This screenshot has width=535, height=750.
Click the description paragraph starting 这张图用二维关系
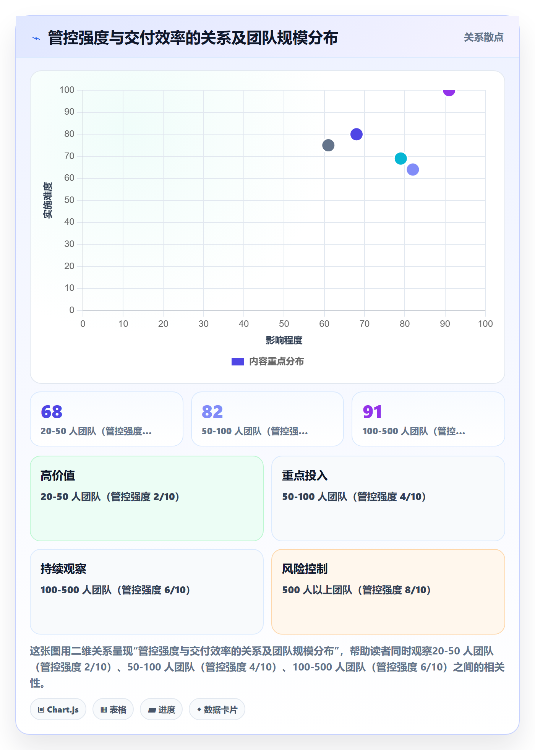click(x=267, y=667)
